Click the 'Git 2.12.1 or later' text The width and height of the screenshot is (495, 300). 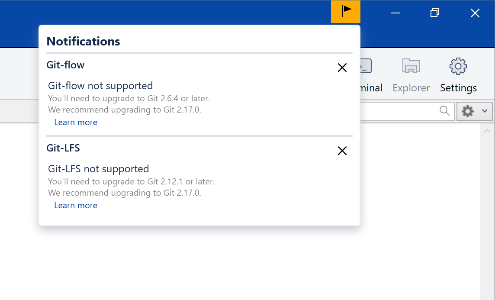point(180,181)
